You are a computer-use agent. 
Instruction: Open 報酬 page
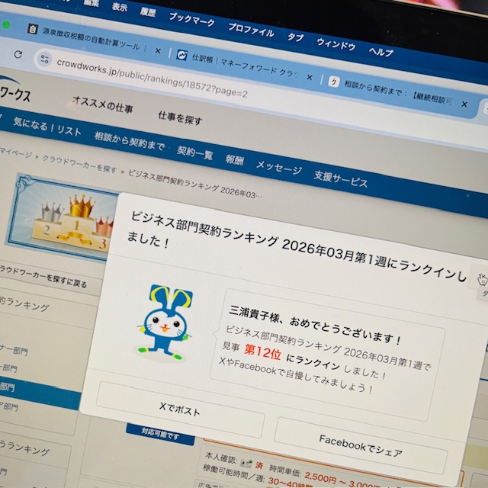(235, 159)
